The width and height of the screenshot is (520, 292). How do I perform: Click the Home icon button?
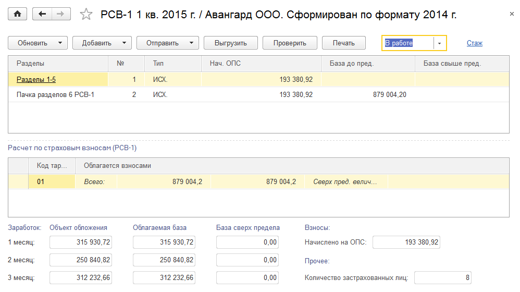[x=17, y=14]
